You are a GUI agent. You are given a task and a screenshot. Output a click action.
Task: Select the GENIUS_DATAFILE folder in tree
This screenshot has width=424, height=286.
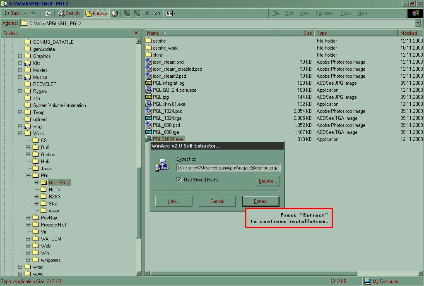coord(53,42)
